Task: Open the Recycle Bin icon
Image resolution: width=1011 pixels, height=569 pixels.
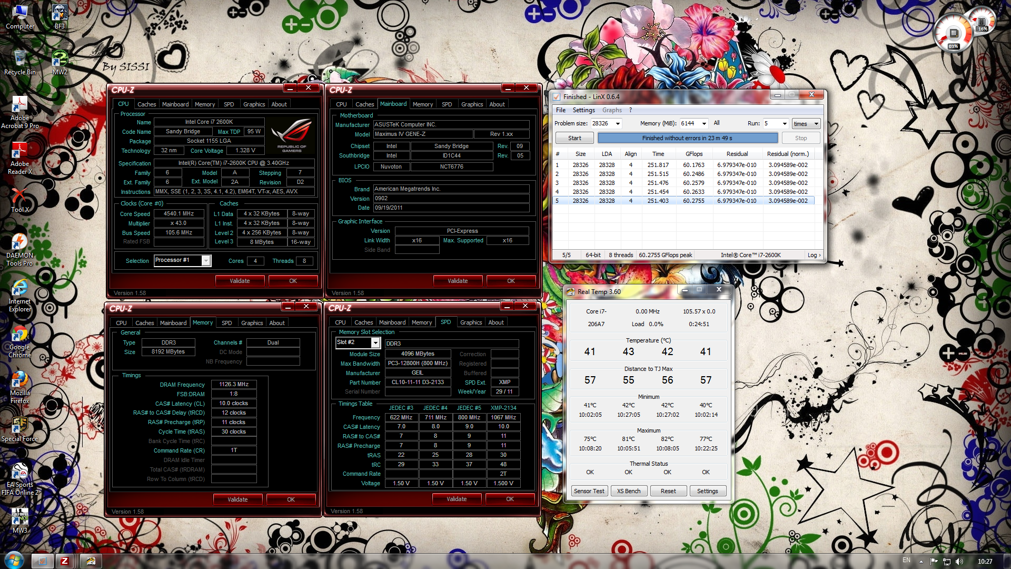Action: tap(19, 59)
